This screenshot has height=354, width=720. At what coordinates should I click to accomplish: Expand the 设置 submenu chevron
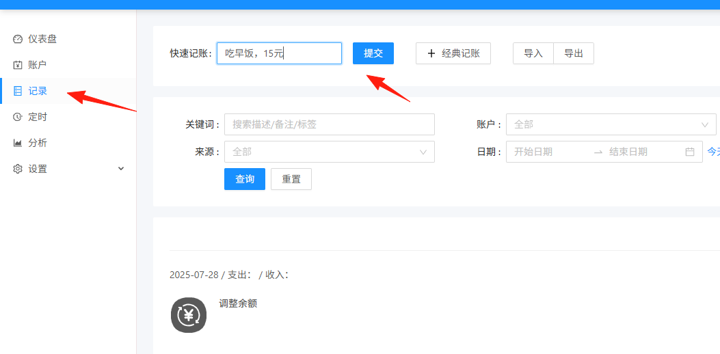pos(121,169)
